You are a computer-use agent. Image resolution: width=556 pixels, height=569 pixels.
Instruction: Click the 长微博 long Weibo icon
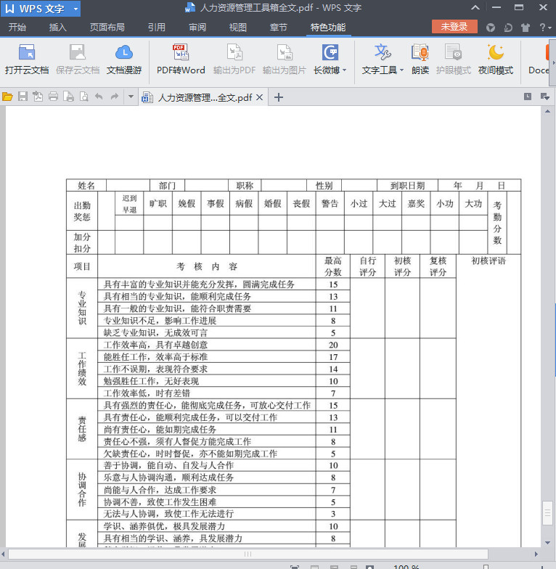(330, 52)
